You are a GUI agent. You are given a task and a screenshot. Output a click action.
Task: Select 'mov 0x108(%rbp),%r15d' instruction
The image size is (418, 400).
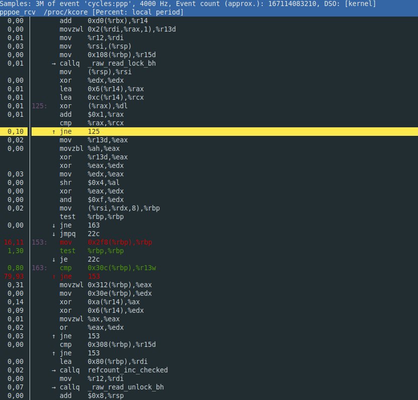(108, 55)
